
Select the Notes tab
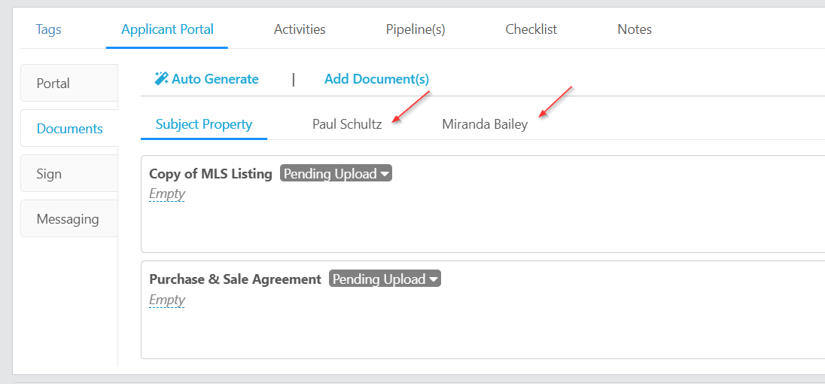(635, 29)
